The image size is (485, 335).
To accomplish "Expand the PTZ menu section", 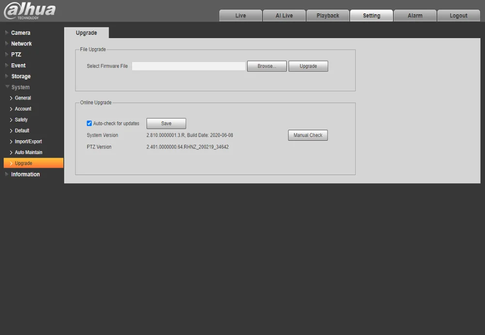I will (16, 54).
